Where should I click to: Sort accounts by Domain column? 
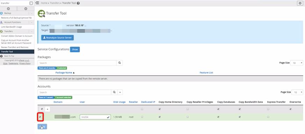coord(58,102)
